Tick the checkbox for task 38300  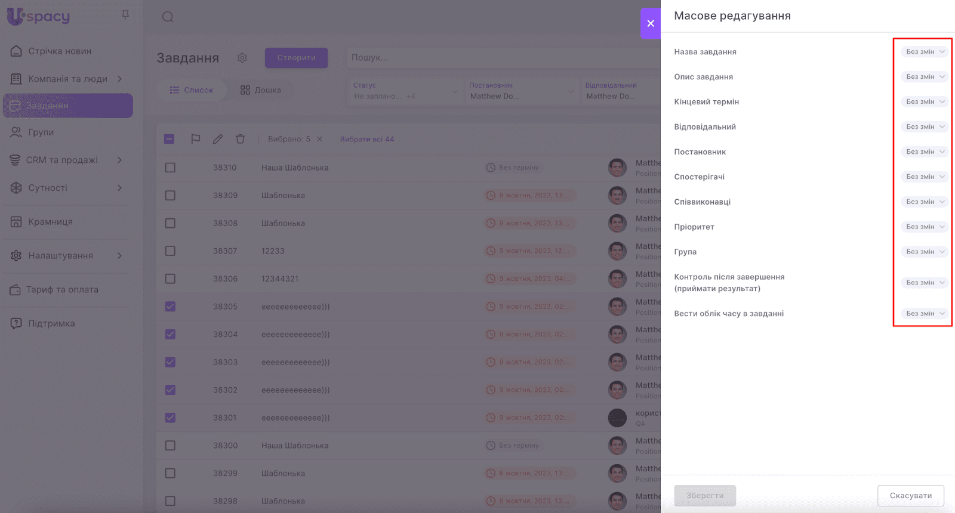170,446
